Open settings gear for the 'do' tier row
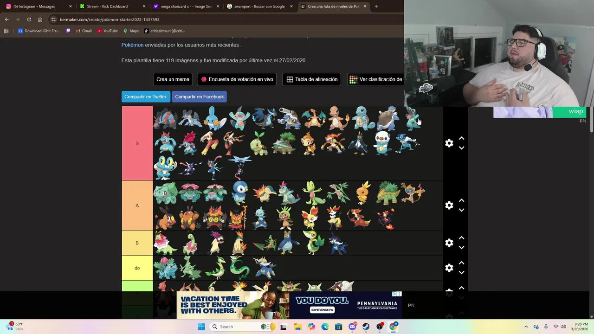The image size is (594, 334). (x=449, y=268)
